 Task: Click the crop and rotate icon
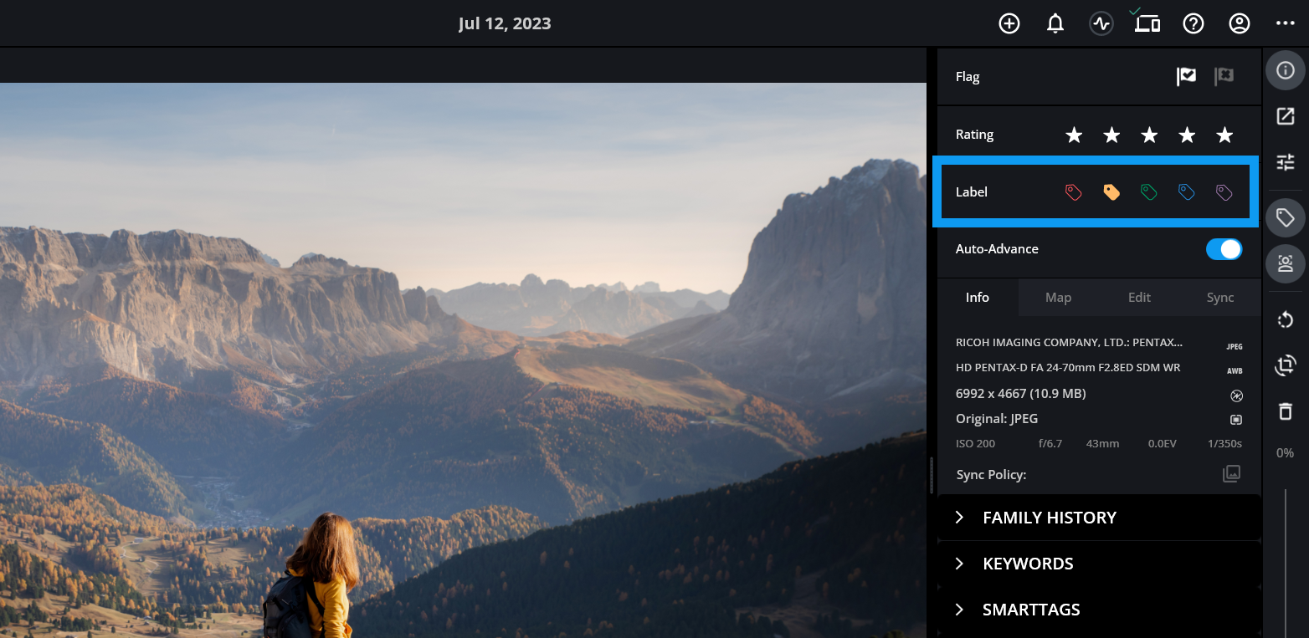pyautogui.click(x=1285, y=365)
